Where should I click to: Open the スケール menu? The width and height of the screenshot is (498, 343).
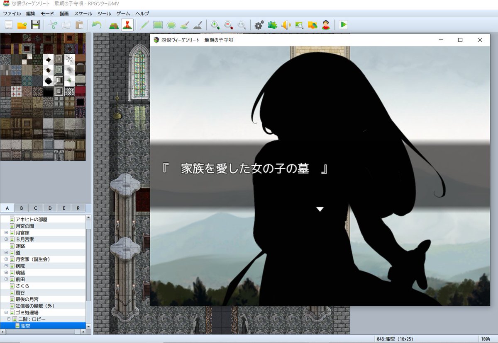point(83,14)
